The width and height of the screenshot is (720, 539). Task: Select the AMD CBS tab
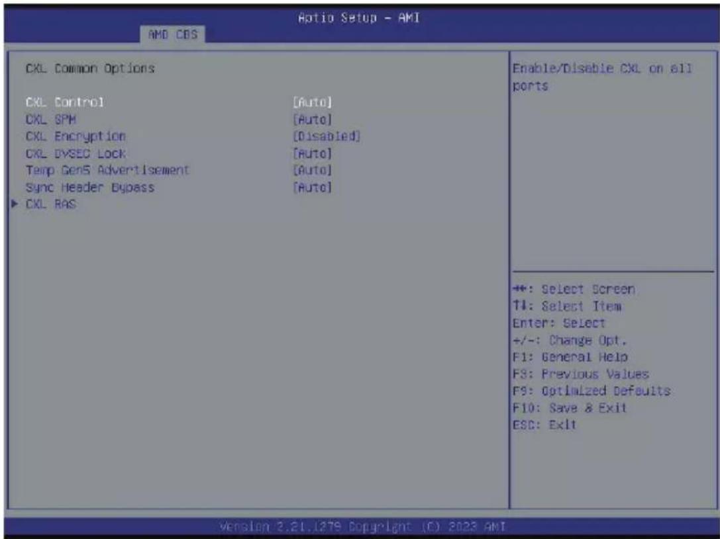(x=173, y=34)
